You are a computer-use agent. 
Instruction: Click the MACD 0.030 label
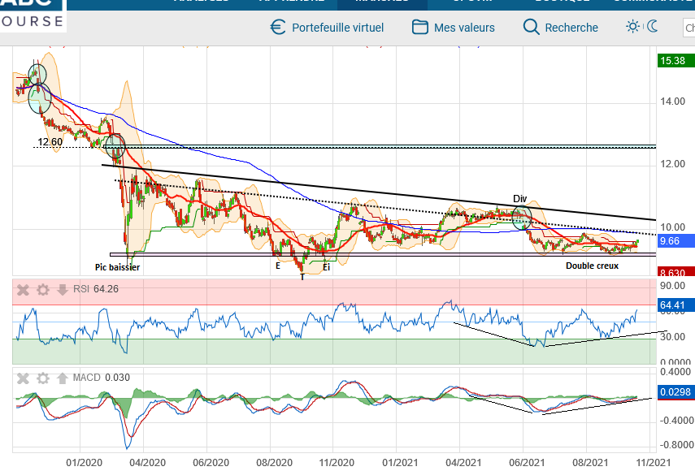101,378
